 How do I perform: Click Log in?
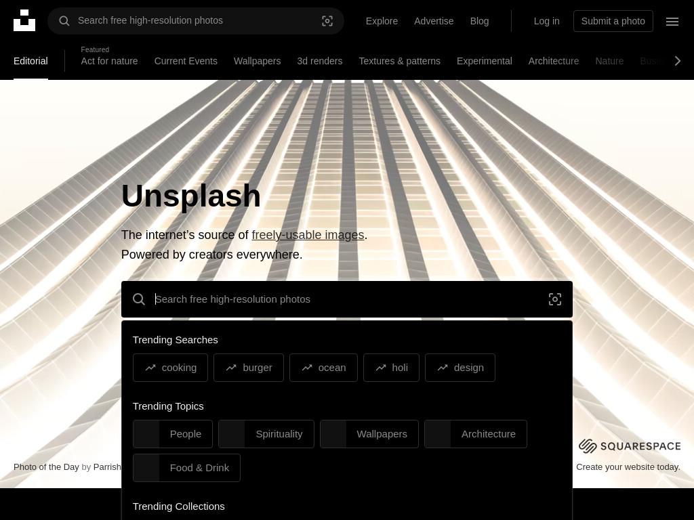[546, 21]
